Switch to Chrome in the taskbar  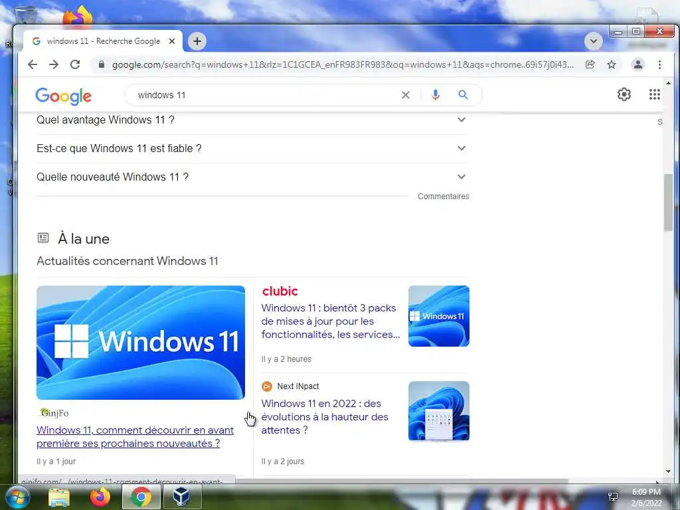click(141, 497)
